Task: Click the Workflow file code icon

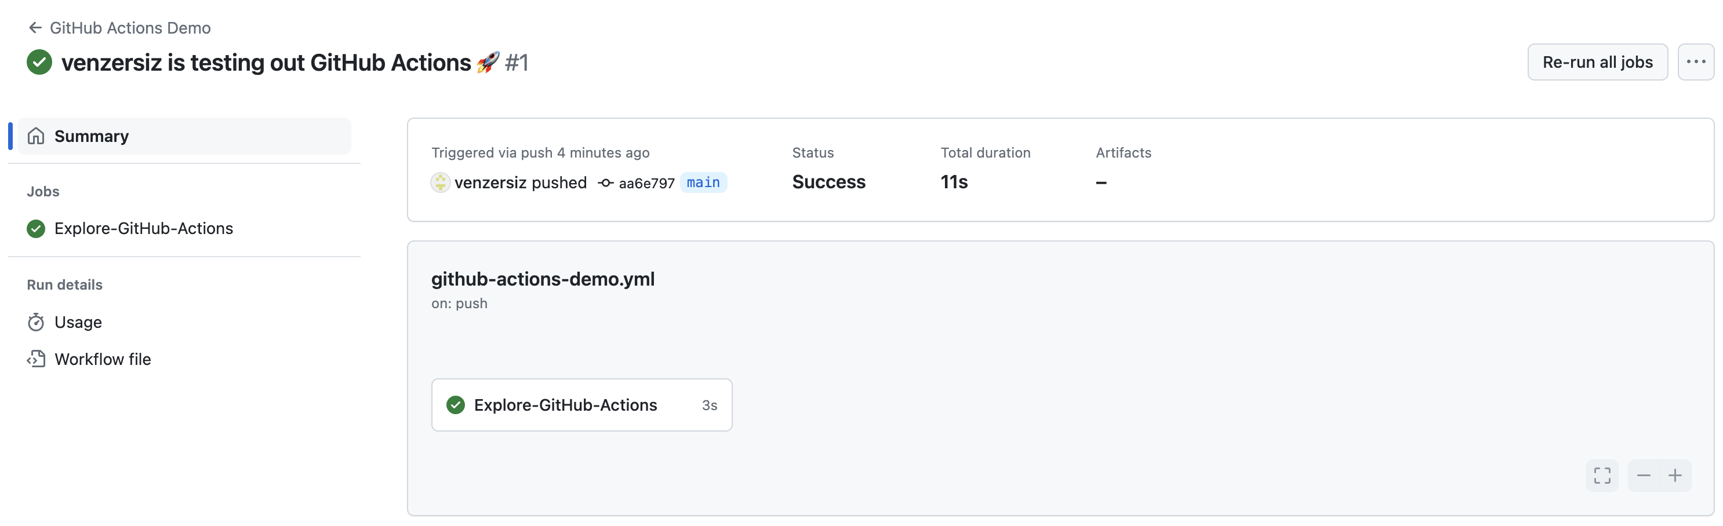Action: [36, 359]
